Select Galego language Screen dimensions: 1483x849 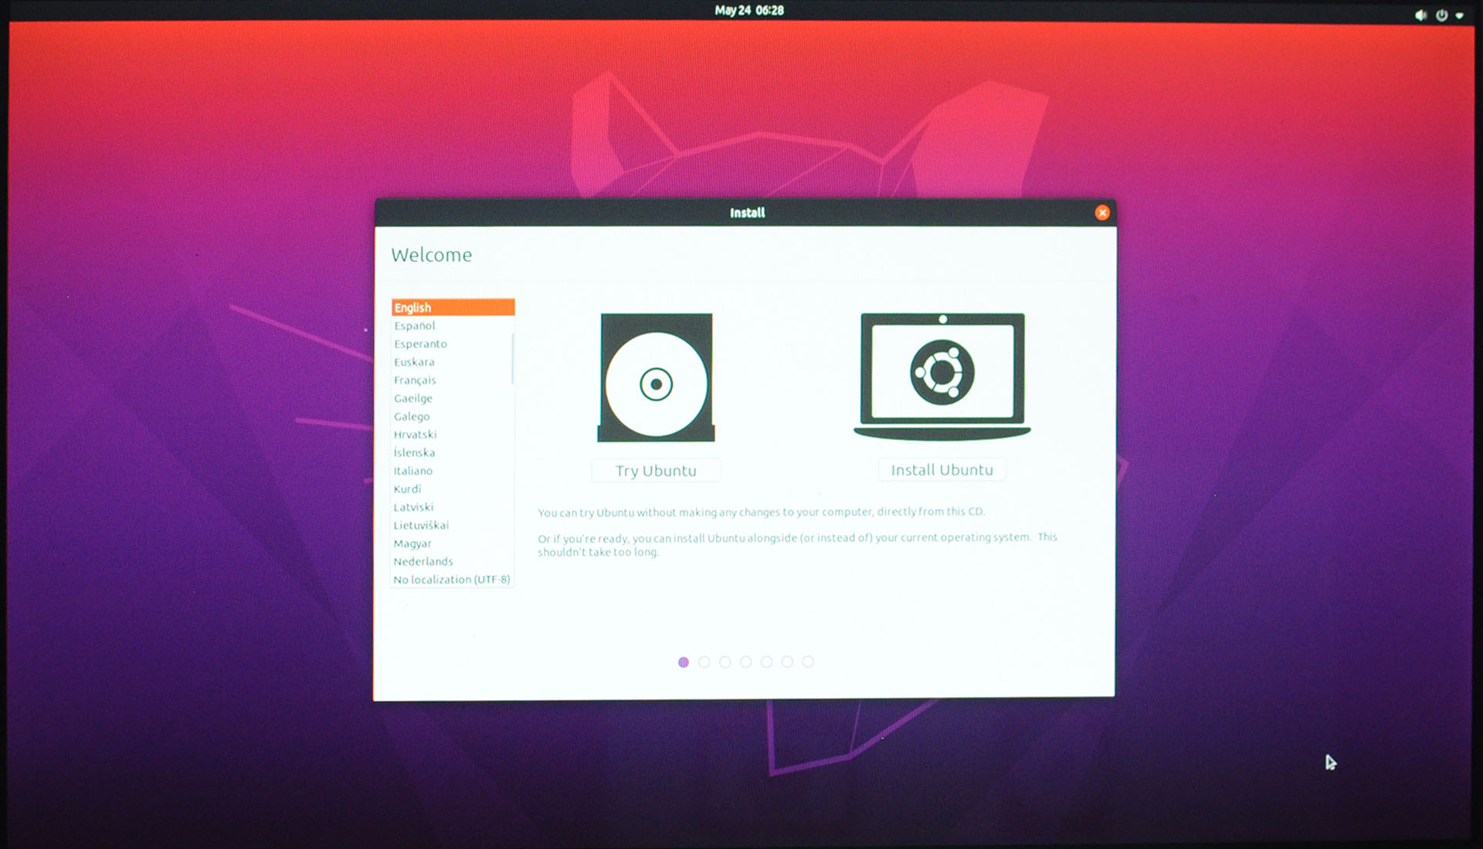coord(451,417)
